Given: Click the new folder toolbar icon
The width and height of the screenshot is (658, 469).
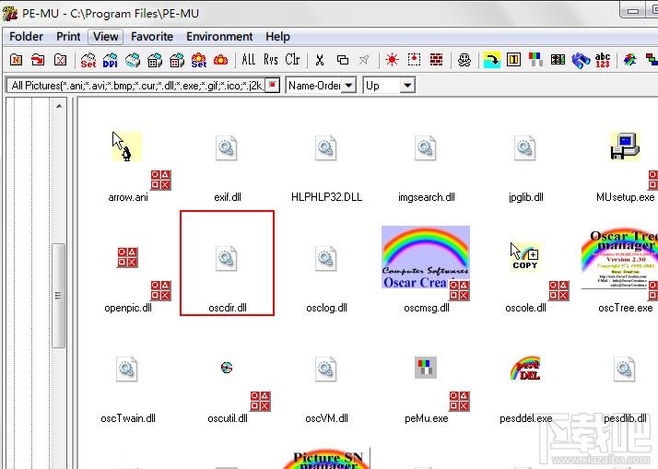Looking at the screenshot, I should click(x=16, y=60).
